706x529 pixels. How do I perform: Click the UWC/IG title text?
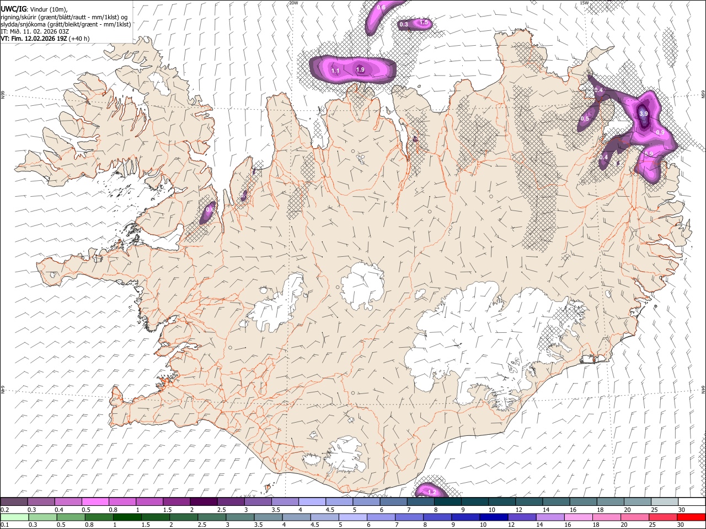13,9
